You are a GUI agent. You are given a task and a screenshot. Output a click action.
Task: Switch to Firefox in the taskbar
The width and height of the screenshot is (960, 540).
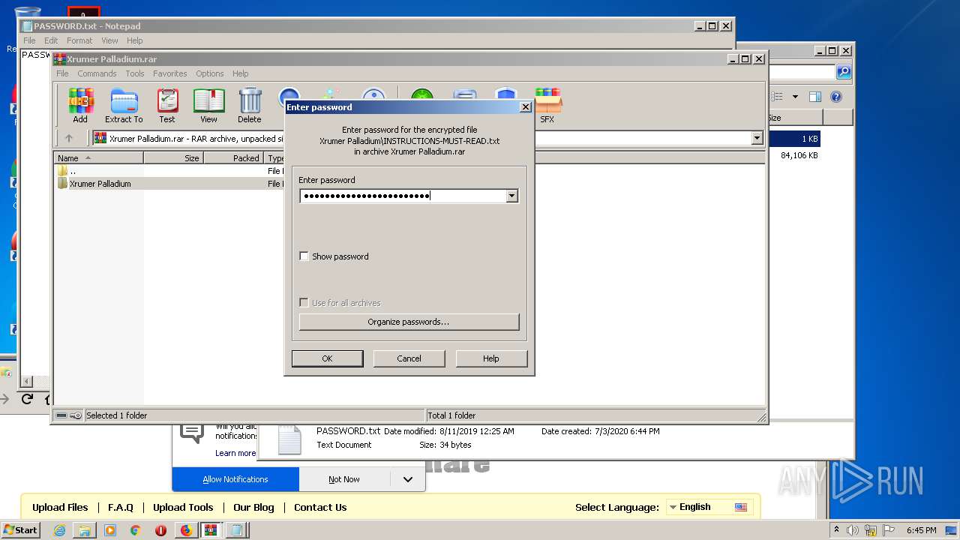tap(186, 530)
